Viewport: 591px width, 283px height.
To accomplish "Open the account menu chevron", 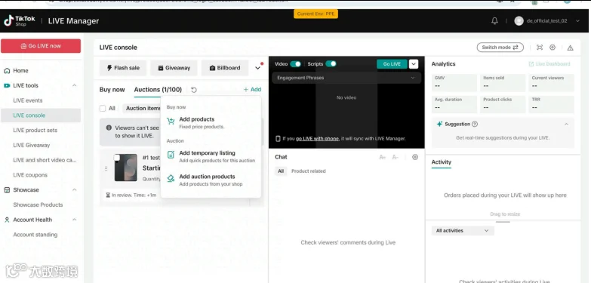I will pyautogui.click(x=577, y=21).
